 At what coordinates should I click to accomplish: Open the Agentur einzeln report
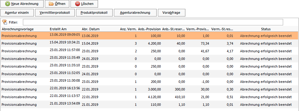point(17,13)
